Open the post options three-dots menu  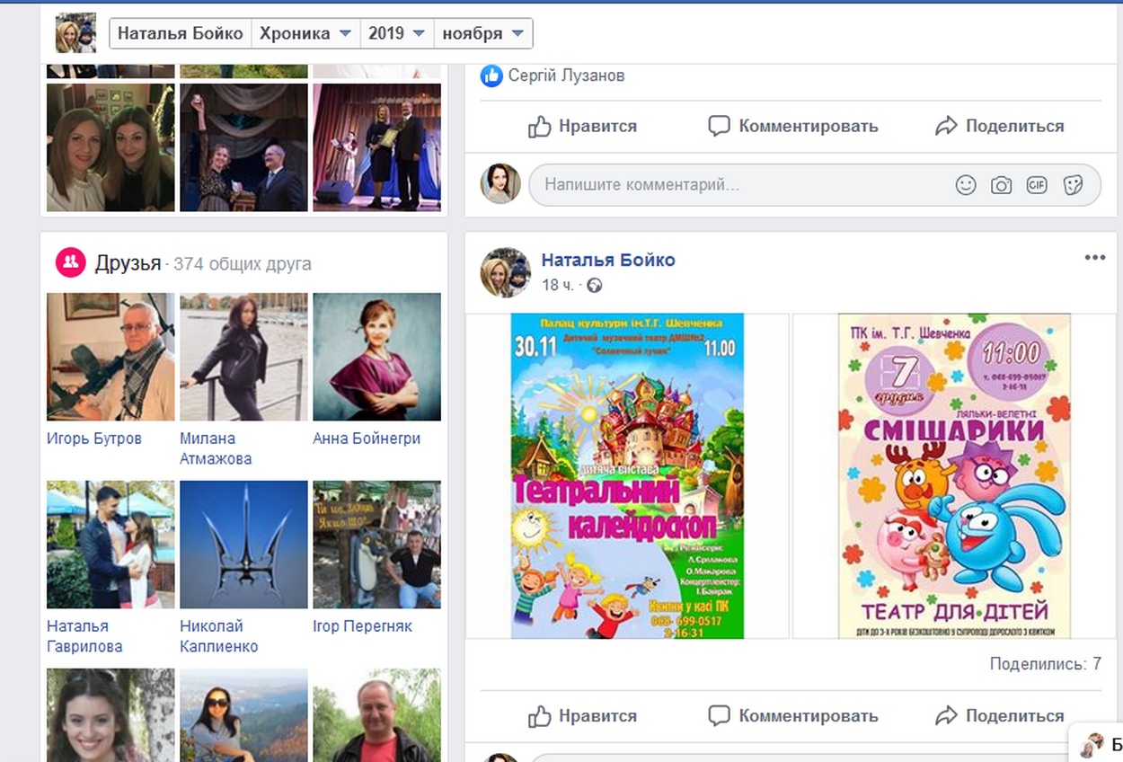click(1094, 258)
